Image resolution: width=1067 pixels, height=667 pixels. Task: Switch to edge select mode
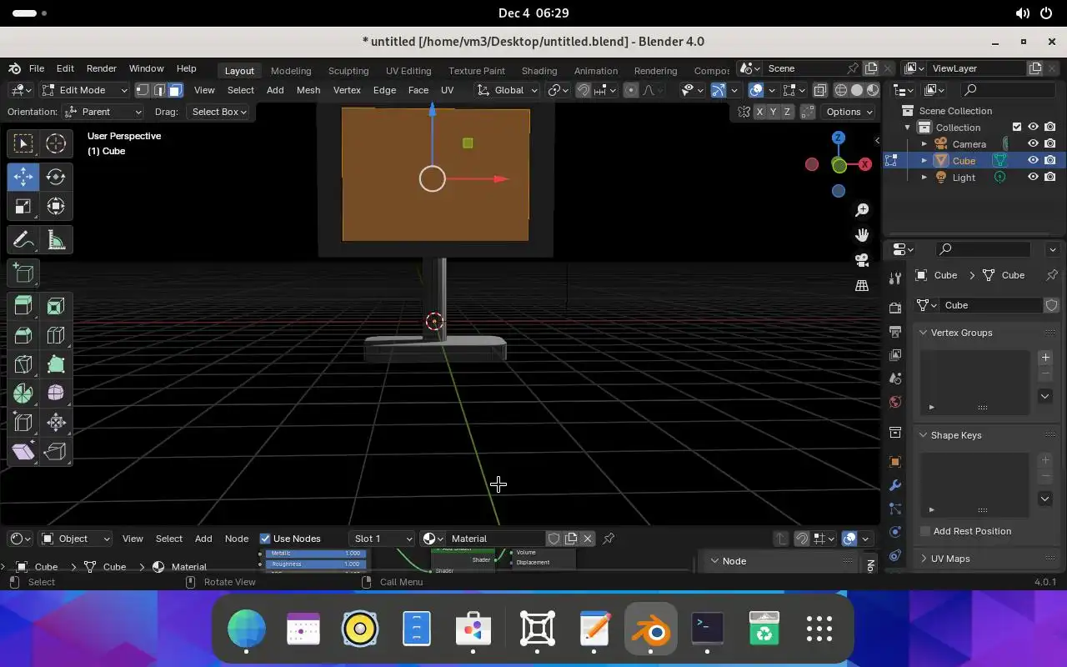(x=158, y=90)
